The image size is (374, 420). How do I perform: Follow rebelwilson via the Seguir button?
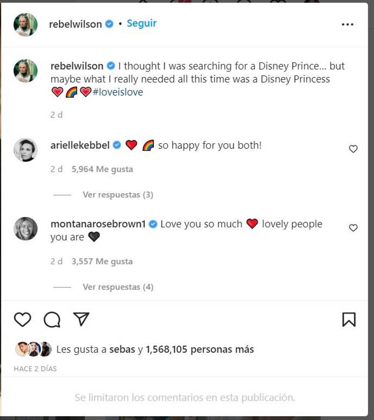click(x=142, y=24)
